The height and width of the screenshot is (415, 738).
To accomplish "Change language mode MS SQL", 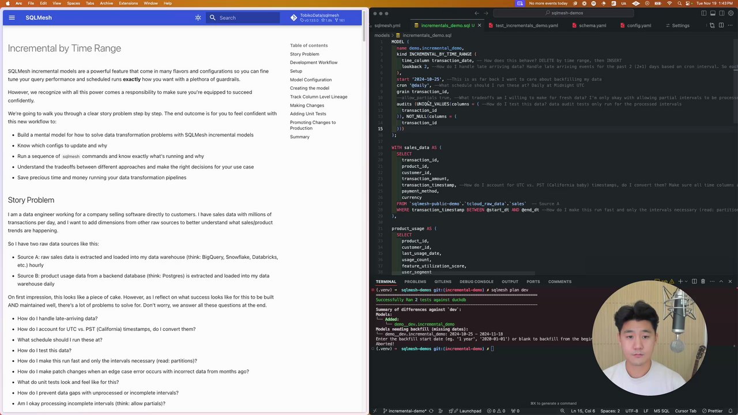I will (x=661, y=411).
